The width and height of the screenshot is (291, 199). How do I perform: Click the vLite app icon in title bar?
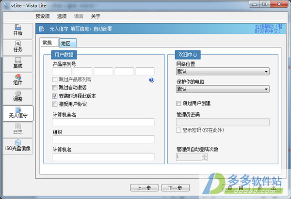6,5
